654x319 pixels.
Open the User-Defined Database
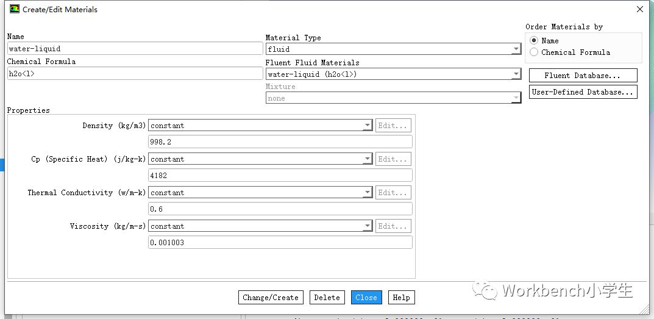pos(583,92)
